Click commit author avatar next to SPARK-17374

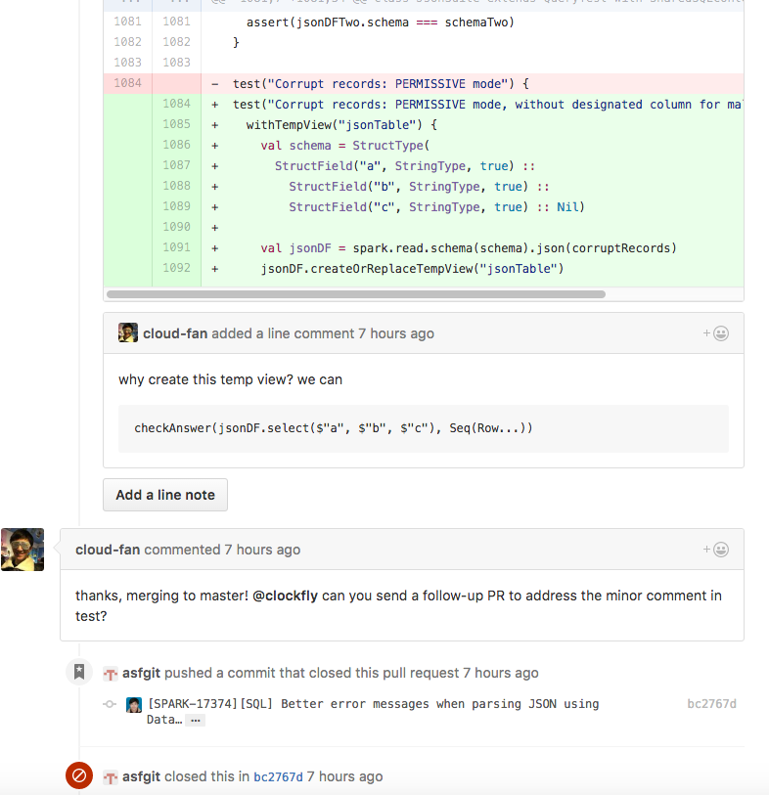134,704
